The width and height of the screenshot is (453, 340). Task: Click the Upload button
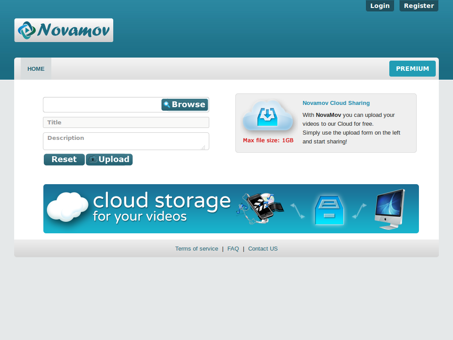(109, 159)
